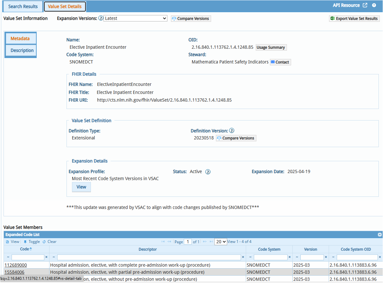The image size is (383, 283).
Task: Click the Clear refresh icon in the code list toolbar
Action: [x=44, y=242]
